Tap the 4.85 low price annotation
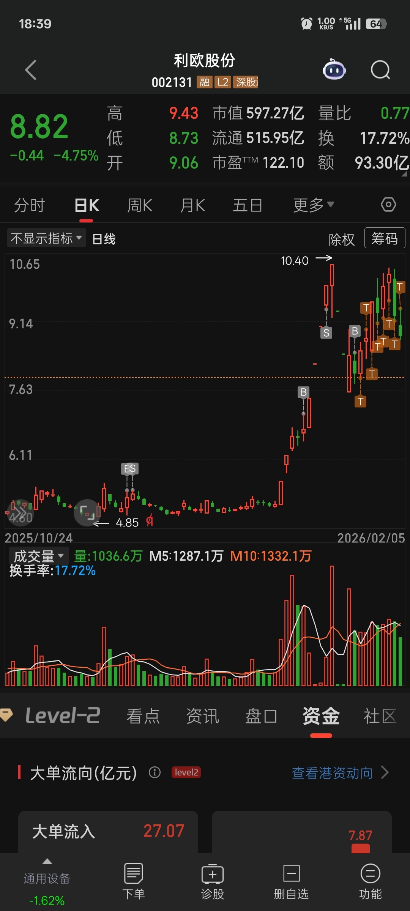The width and height of the screenshot is (410, 911). 127,523
